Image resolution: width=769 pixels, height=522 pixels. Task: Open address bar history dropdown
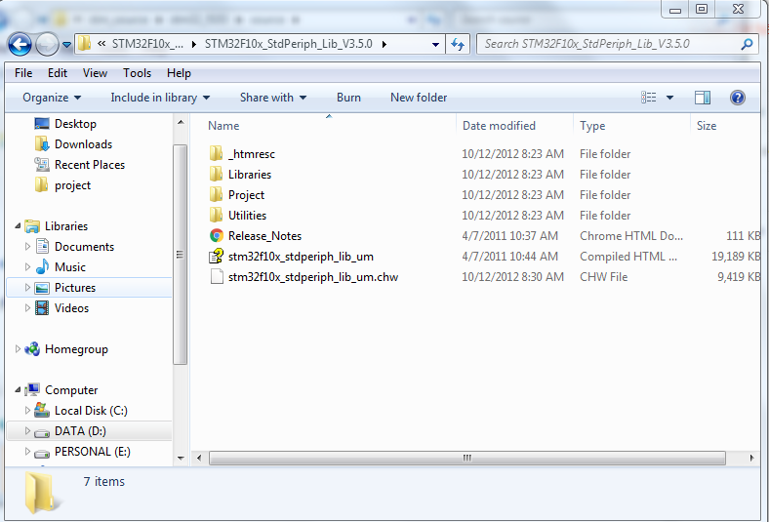pyautogui.click(x=435, y=45)
